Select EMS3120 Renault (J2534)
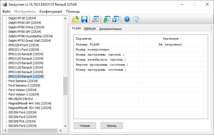The height and width of the screenshot is (135, 214). pyautogui.click(x=26, y=59)
